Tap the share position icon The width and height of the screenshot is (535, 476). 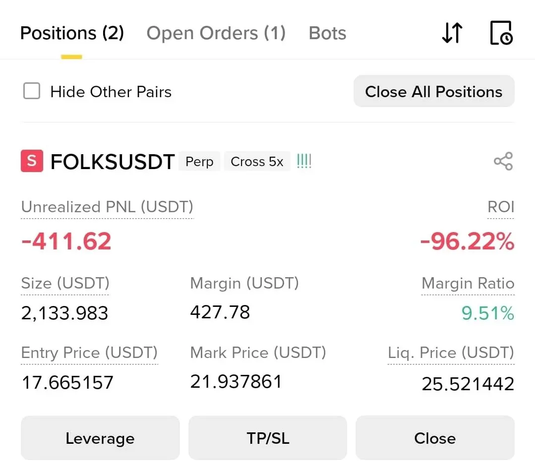[x=503, y=161]
